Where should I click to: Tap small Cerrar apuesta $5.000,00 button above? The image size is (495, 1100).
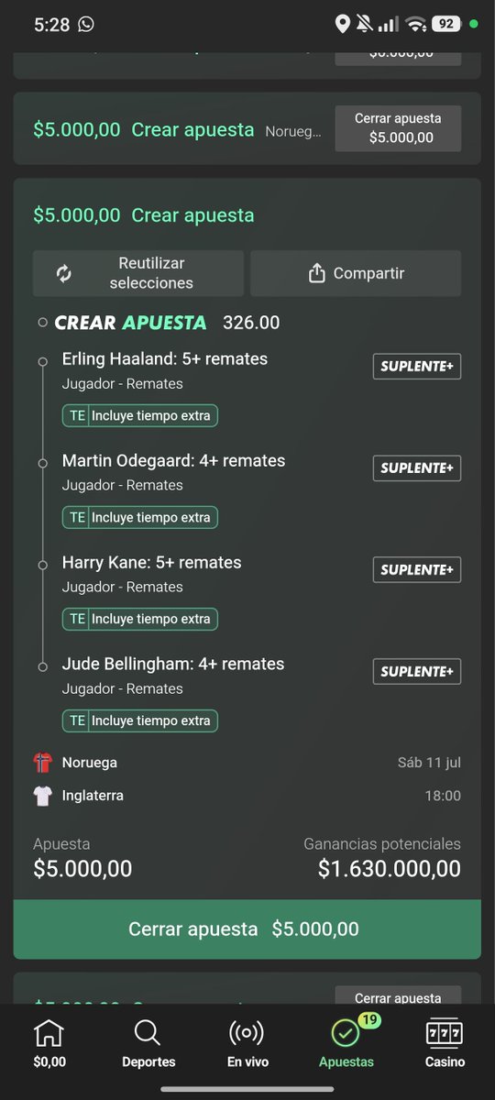[x=398, y=128]
